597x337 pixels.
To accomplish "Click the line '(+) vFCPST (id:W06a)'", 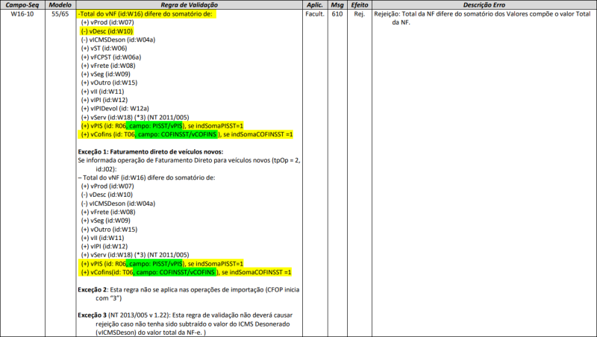I will click(x=110, y=57).
